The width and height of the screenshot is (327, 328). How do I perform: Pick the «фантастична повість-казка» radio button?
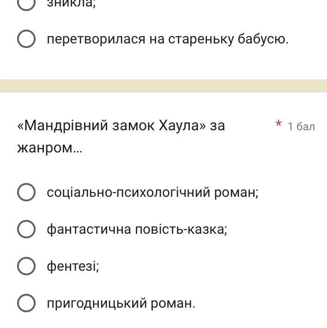click(x=26, y=229)
